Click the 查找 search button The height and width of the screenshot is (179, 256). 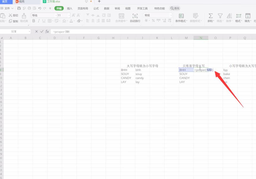point(175,8)
